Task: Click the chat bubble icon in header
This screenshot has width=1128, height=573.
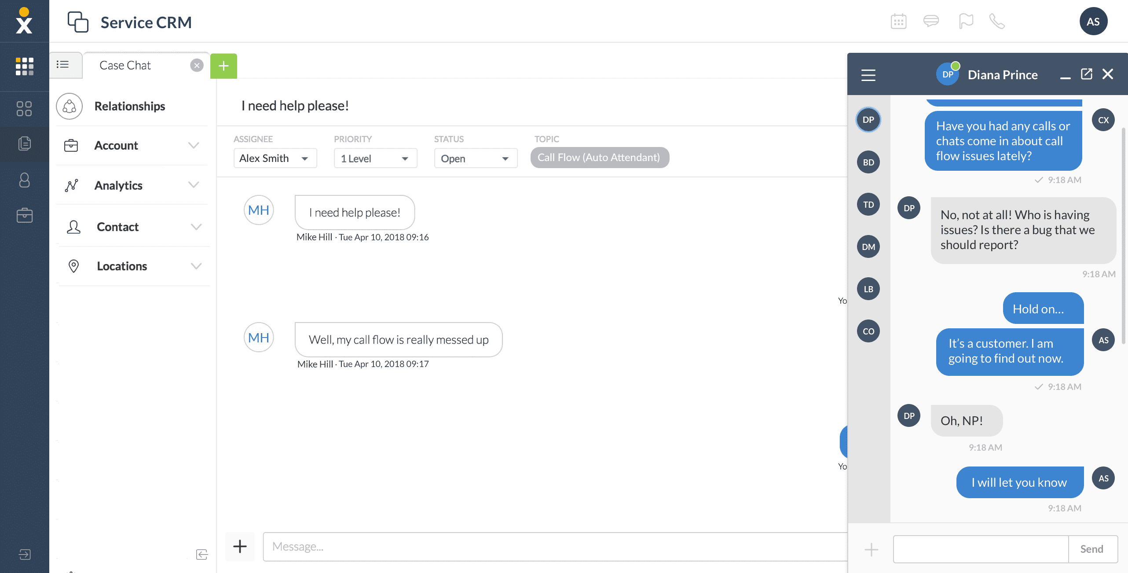Action: point(931,21)
